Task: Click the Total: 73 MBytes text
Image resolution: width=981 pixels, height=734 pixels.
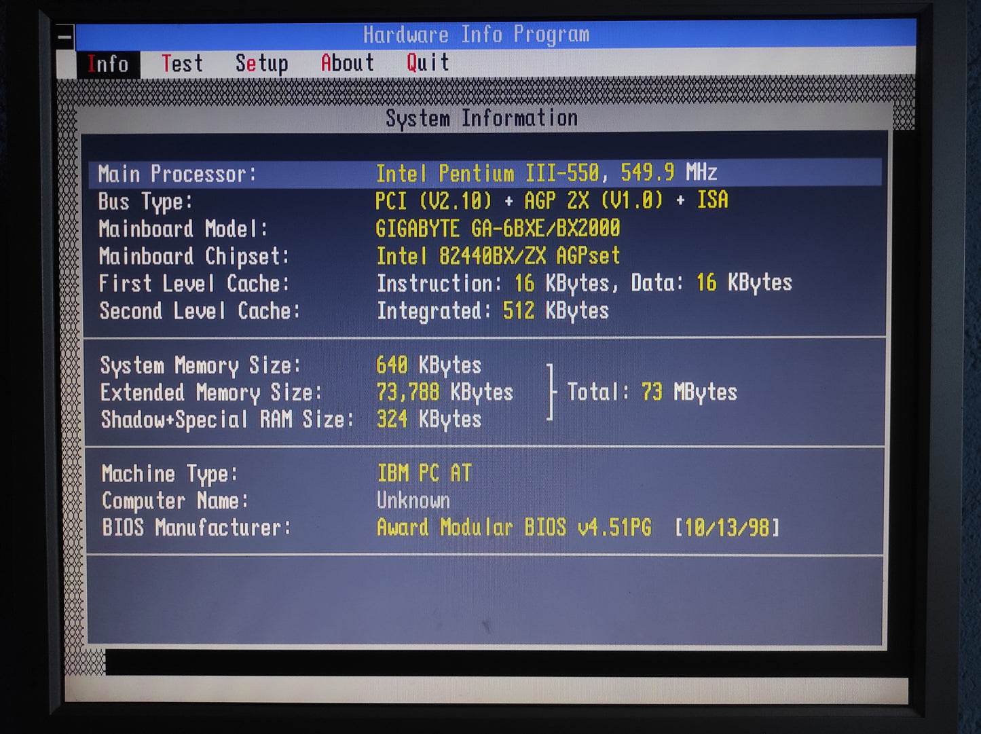Action: click(x=652, y=392)
